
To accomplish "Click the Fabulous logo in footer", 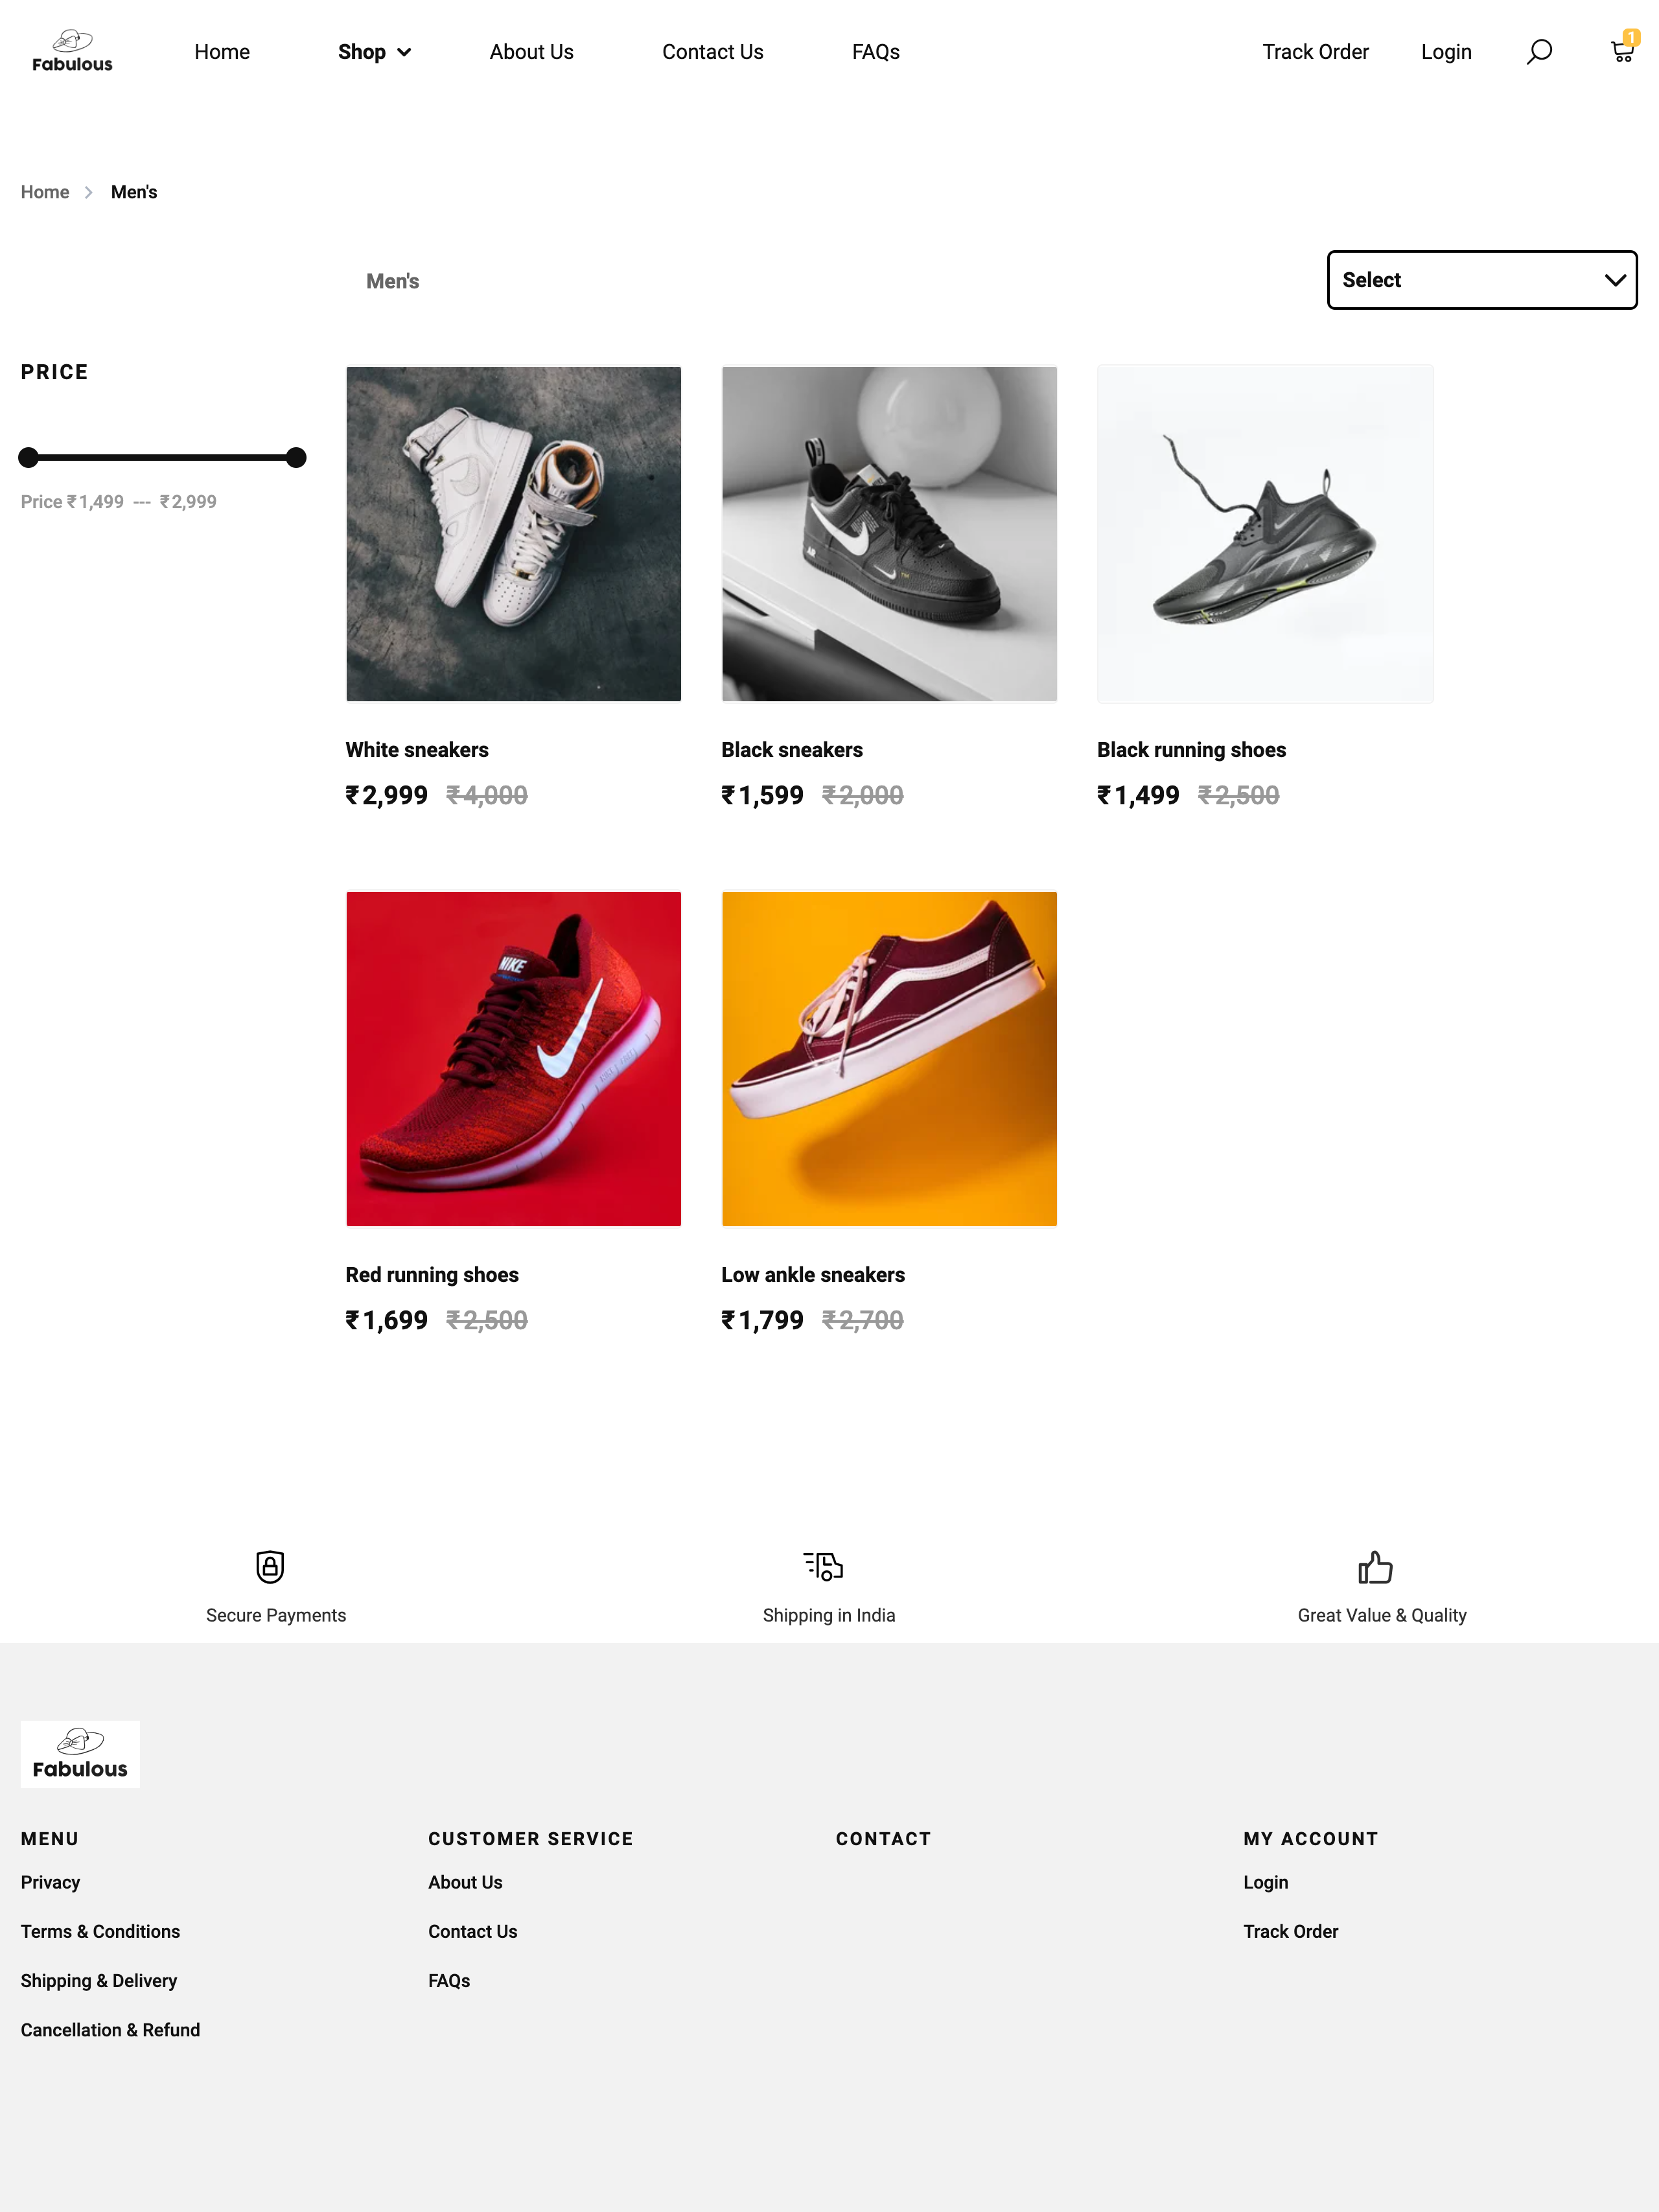I will [x=80, y=1754].
